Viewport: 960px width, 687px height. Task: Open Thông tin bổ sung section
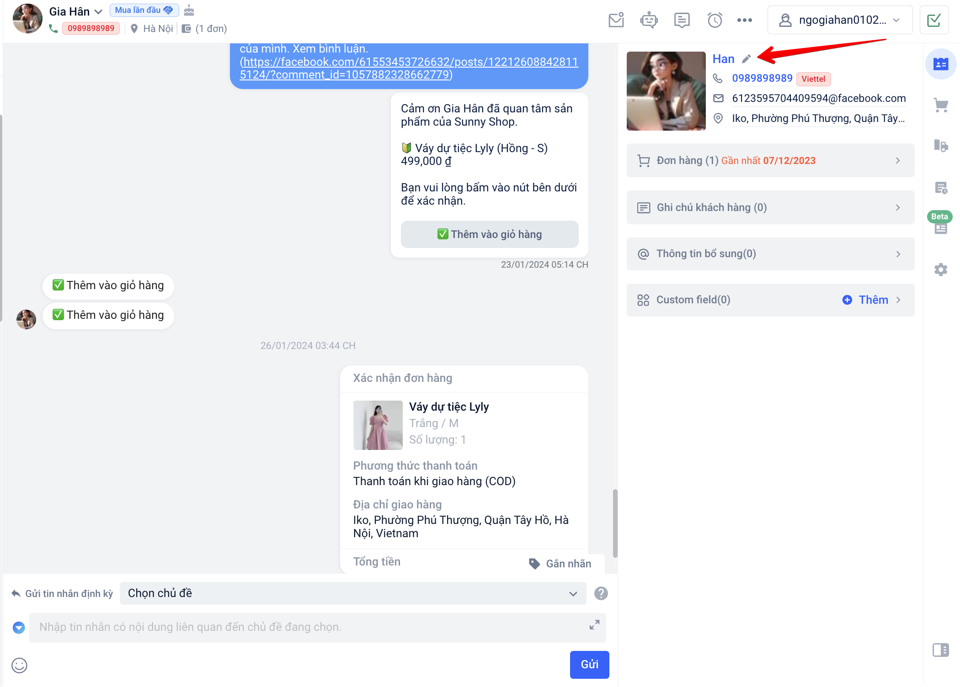click(x=770, y=254)
